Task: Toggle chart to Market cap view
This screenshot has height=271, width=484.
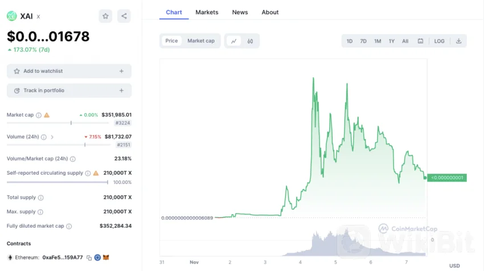Action: [201, 41]
